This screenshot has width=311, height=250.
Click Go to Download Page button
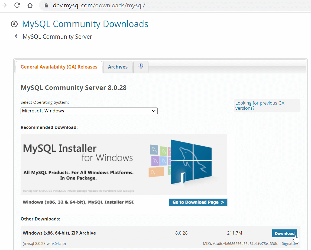[x=198, y=202]
